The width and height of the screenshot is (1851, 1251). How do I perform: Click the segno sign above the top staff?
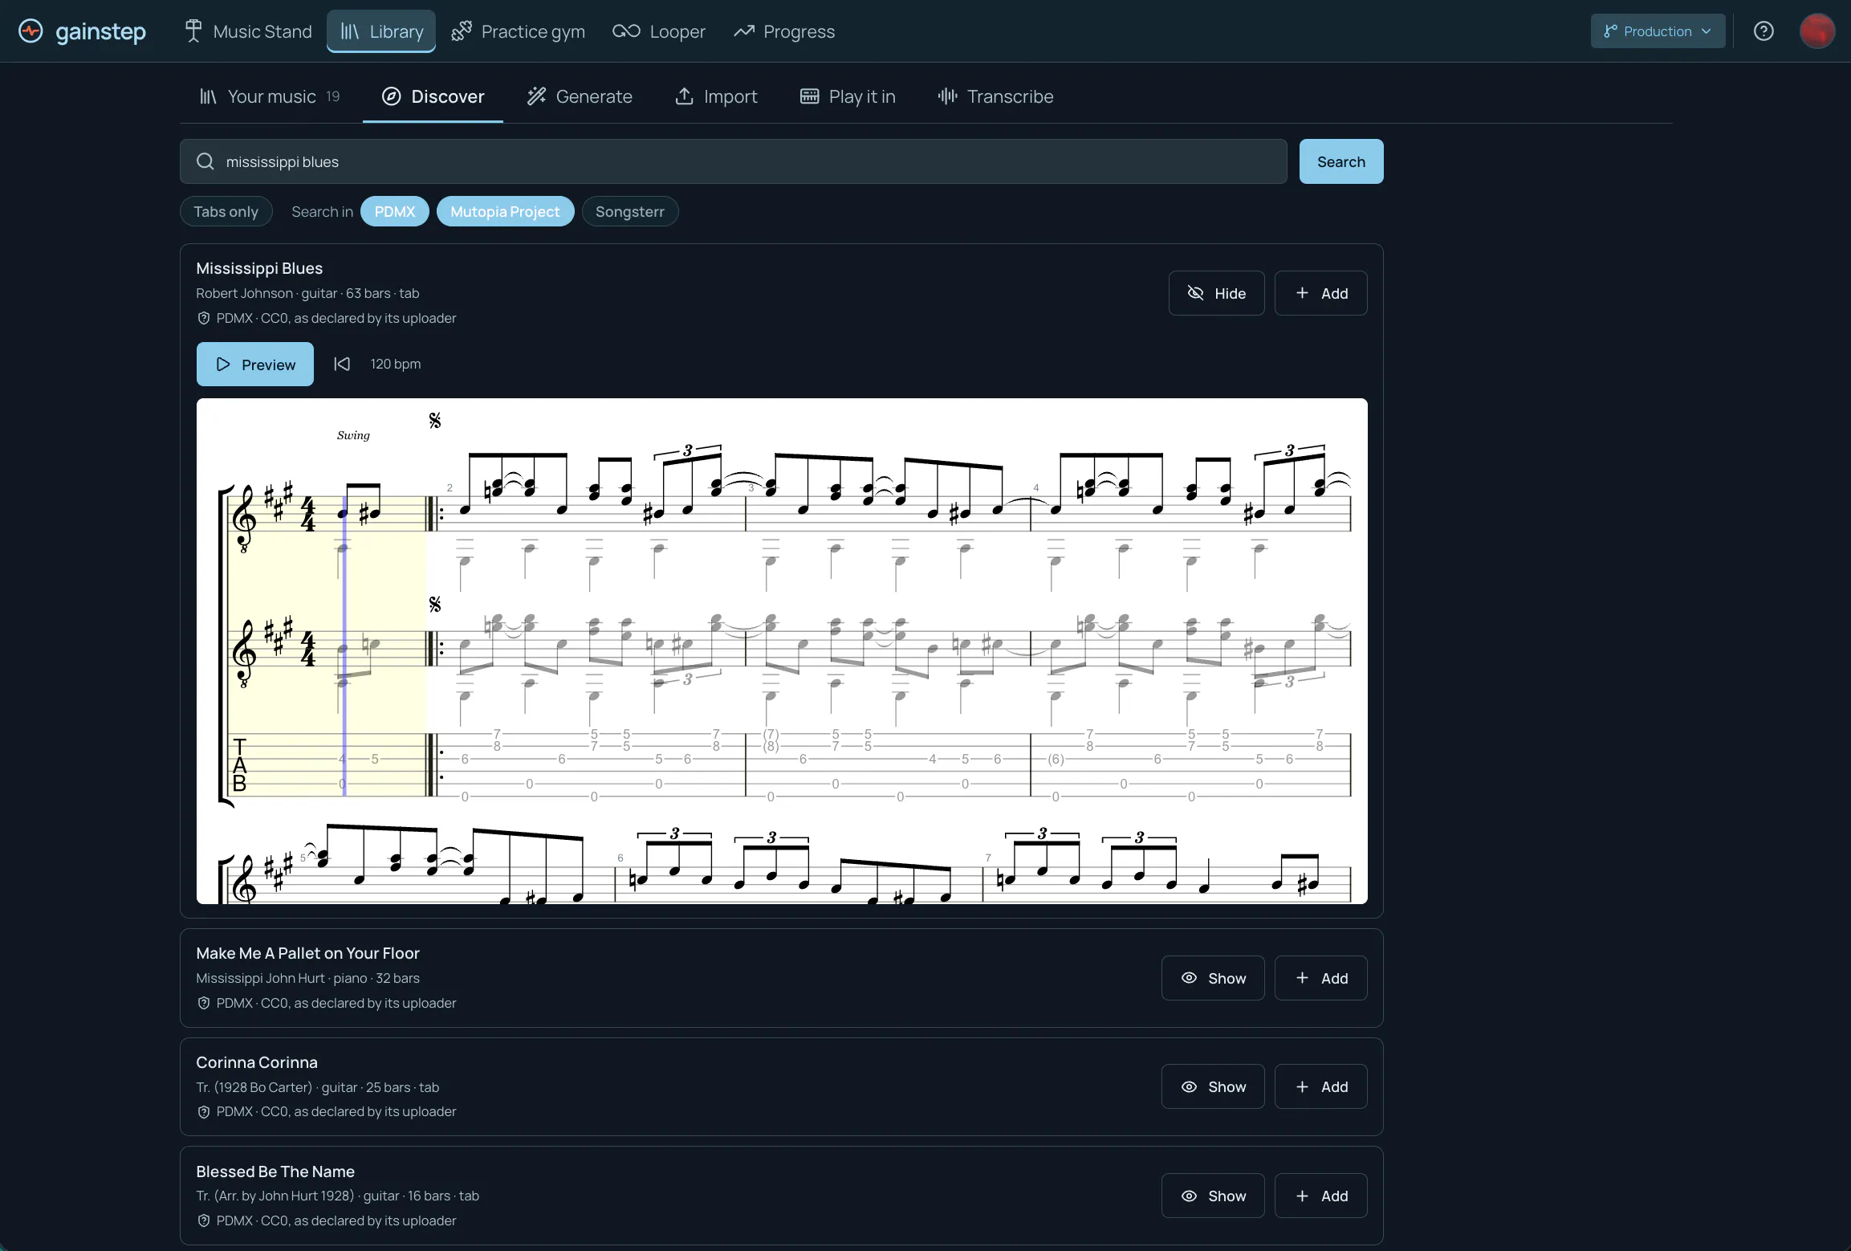(434, 420)
